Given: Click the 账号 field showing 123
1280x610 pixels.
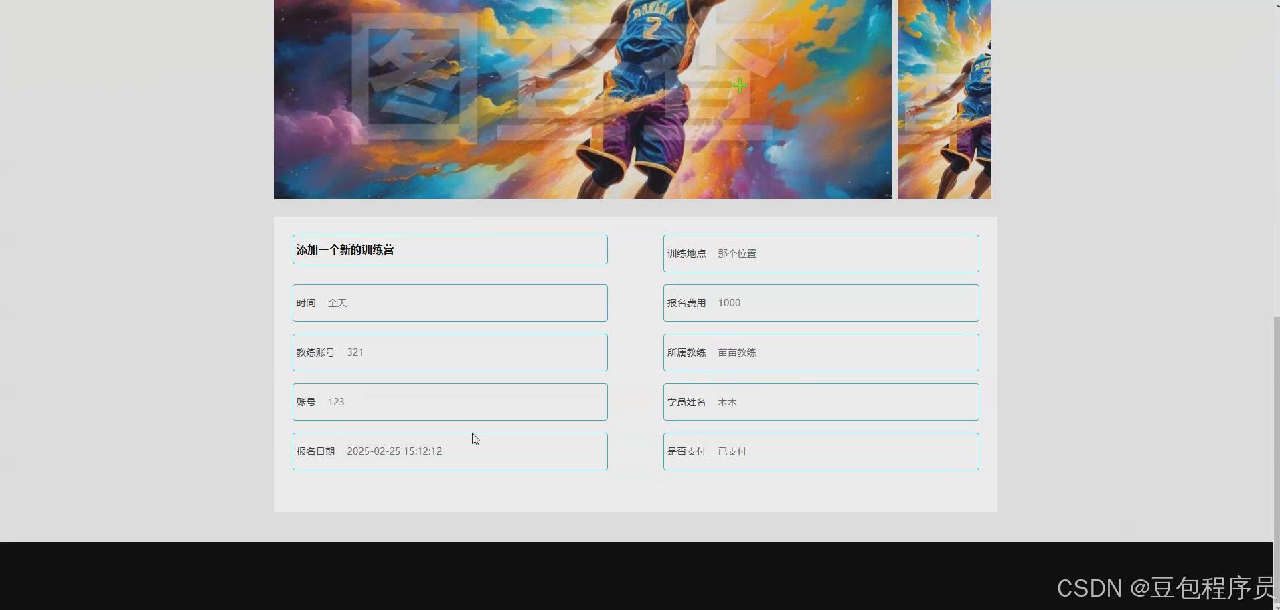Looking at the screenshot, I should pos(450,402).
